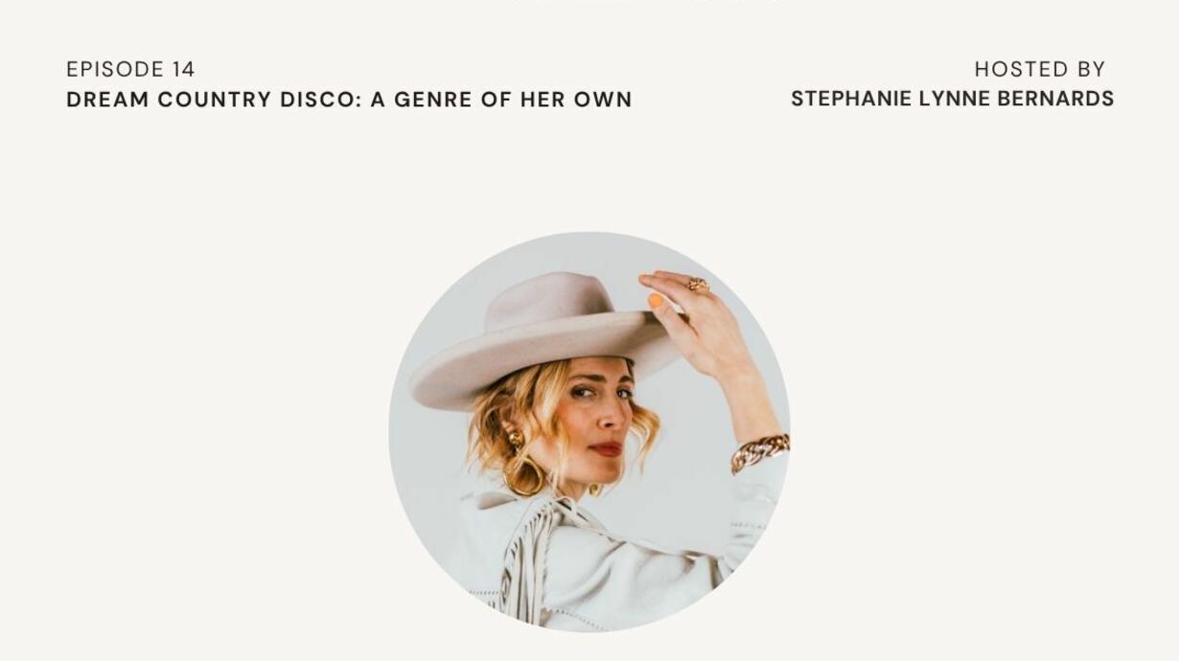Open the Dream Country Disco episode title

349,99
